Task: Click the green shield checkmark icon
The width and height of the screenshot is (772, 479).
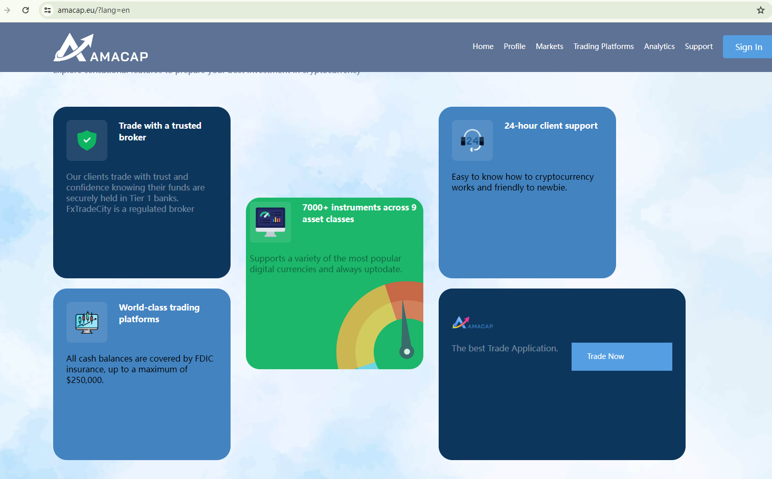Action: tap(87, 140)
